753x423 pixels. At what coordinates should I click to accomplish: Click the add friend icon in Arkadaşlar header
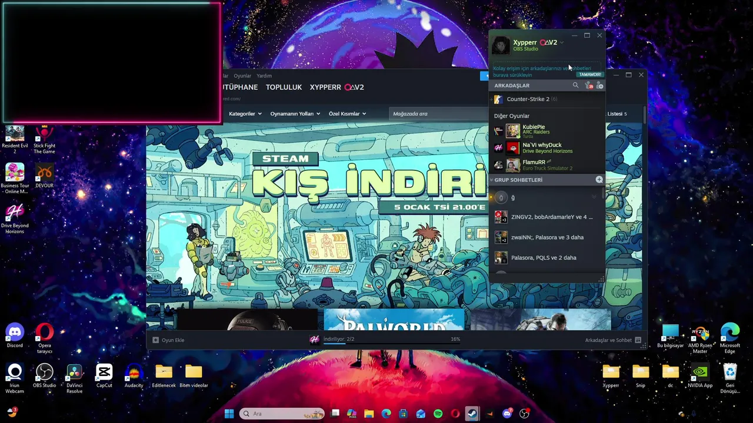click(x=599, y=86)
